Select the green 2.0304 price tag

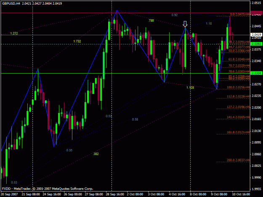(256, 73)
